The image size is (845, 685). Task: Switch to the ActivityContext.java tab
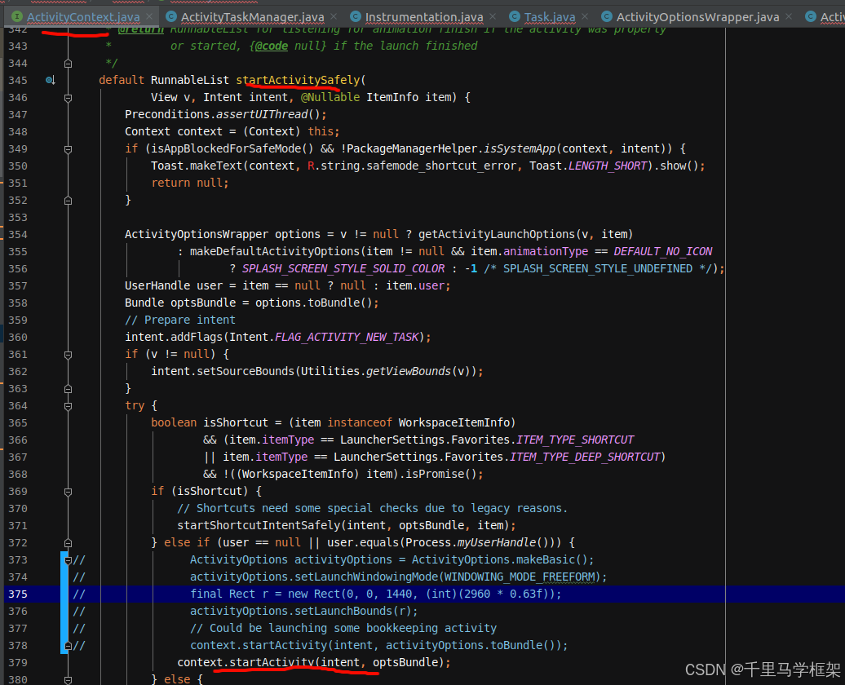83,17
